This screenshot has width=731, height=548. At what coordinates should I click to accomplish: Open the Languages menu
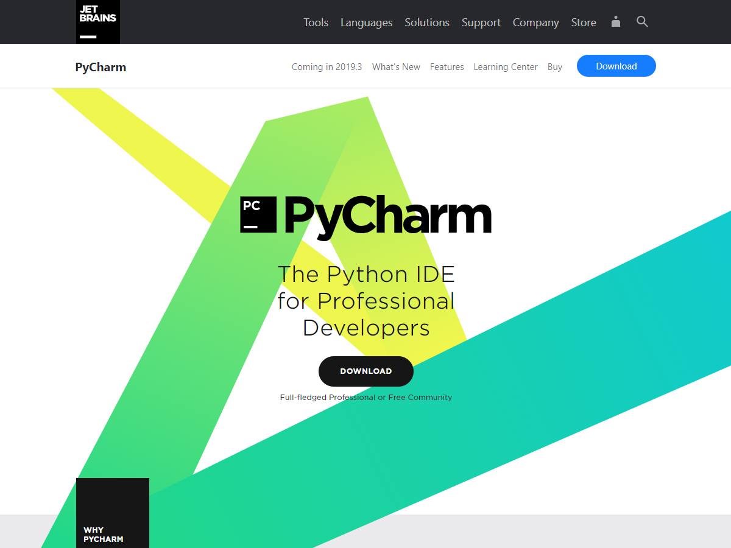(366, 23)
